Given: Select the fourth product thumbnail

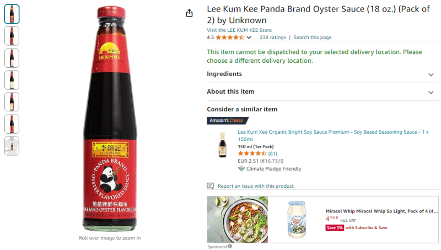Looking at the screenshot, I should pyautogui.click(x=12, y=80).
